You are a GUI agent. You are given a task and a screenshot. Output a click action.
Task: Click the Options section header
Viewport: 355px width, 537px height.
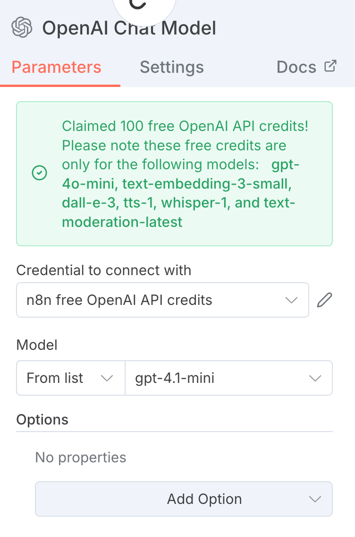tap(42, 419)
